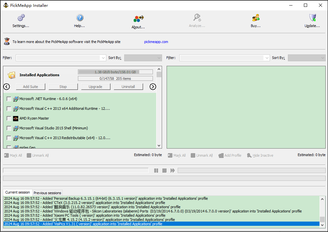Expand the right Filter dropdown arrow
Image resolution: width=328 pixels, height=232 pixels.
point(267,58)
